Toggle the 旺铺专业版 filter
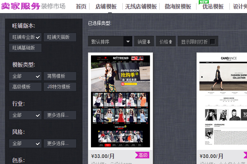This screenshot has height=164, width=247. [25, 37]
